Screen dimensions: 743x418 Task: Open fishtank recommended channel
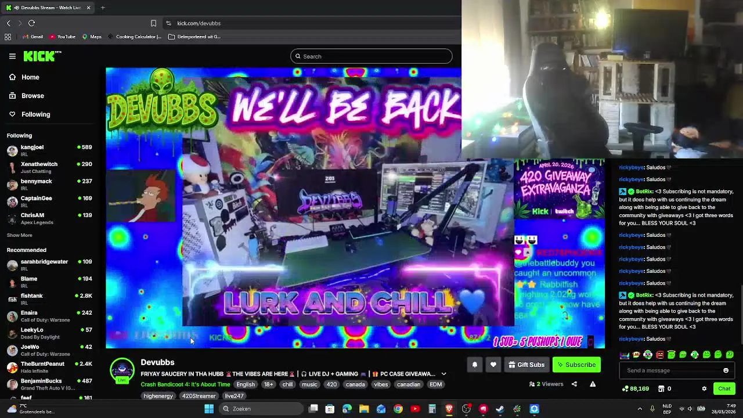tap(49, 298)
